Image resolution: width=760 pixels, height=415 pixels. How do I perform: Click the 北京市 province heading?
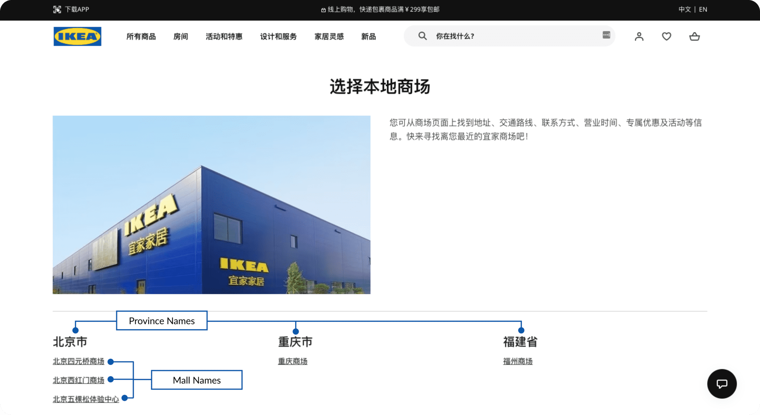pyautogui.click(x=70, y=342)
